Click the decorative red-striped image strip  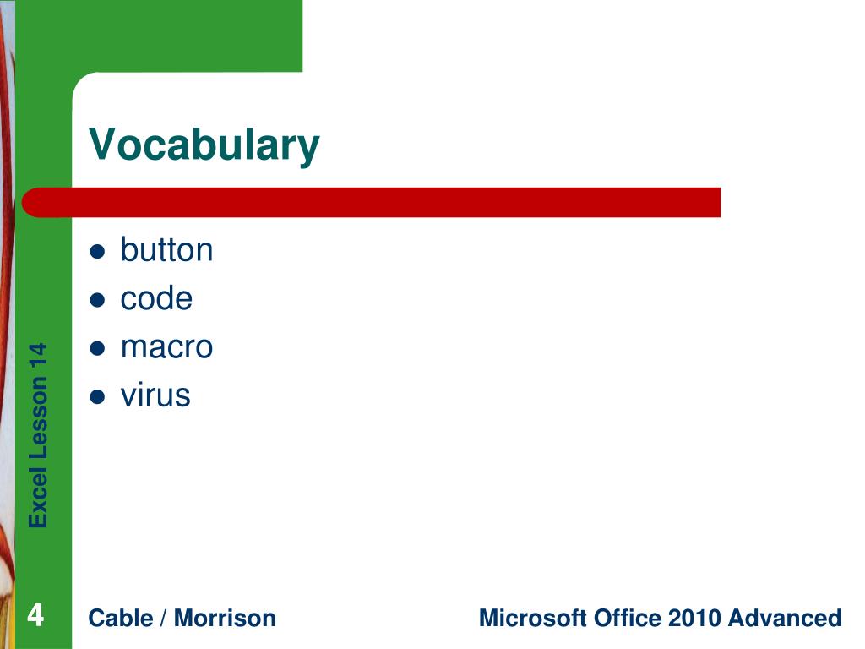[7, 324]
